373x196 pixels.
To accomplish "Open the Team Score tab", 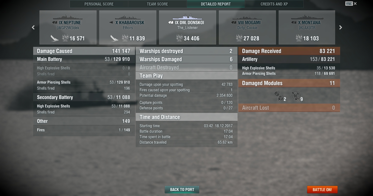I will [157, 4].
